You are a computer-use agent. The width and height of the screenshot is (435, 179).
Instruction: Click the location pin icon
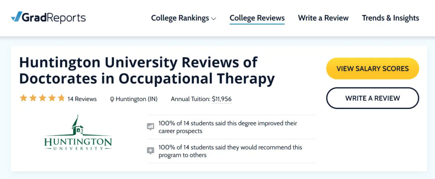pyautogui.click(x=112, y=99)
